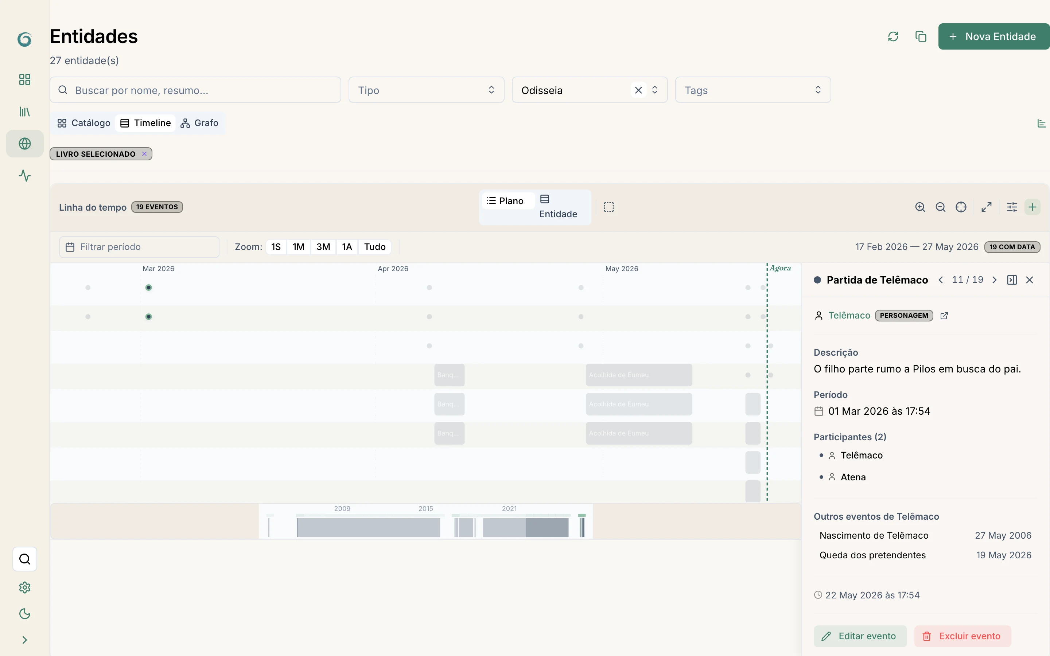Click the 19 EVENTOS badge
The image size is (1050, 656).
point(157,207)
